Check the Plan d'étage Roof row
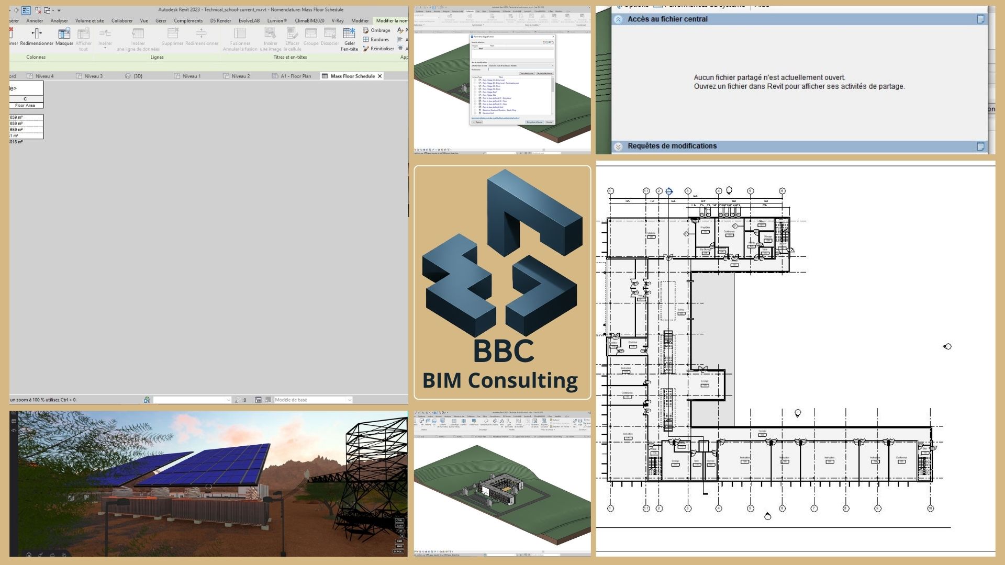The height and width of the screenshot is (565, 1005). tap(475, 92)
